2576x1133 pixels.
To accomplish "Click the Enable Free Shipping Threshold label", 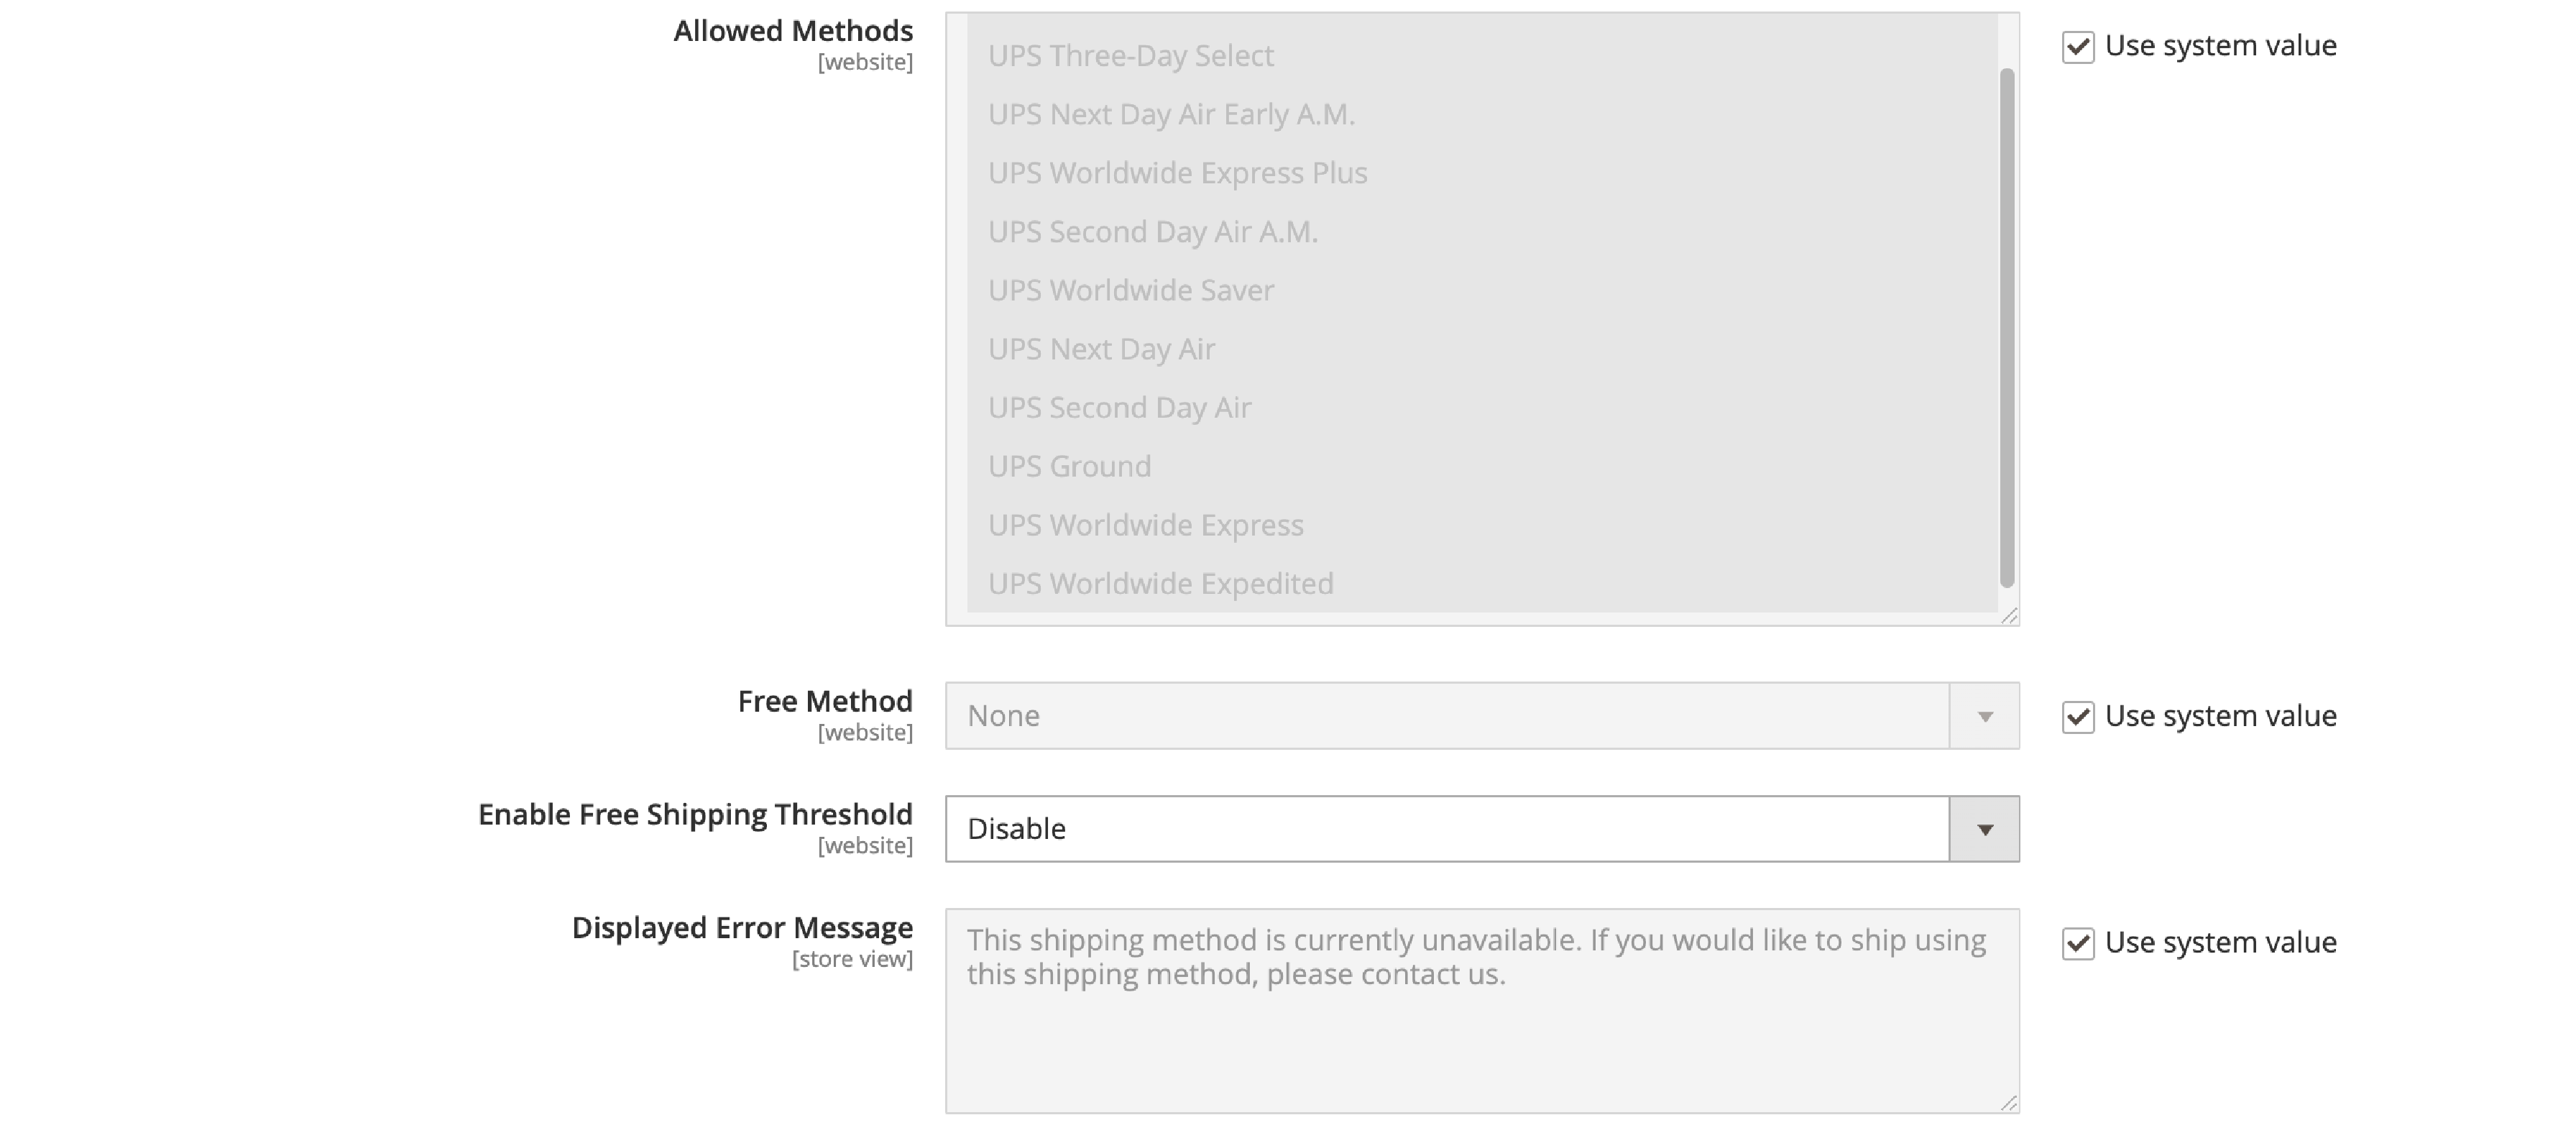I will tap(695, 815).
